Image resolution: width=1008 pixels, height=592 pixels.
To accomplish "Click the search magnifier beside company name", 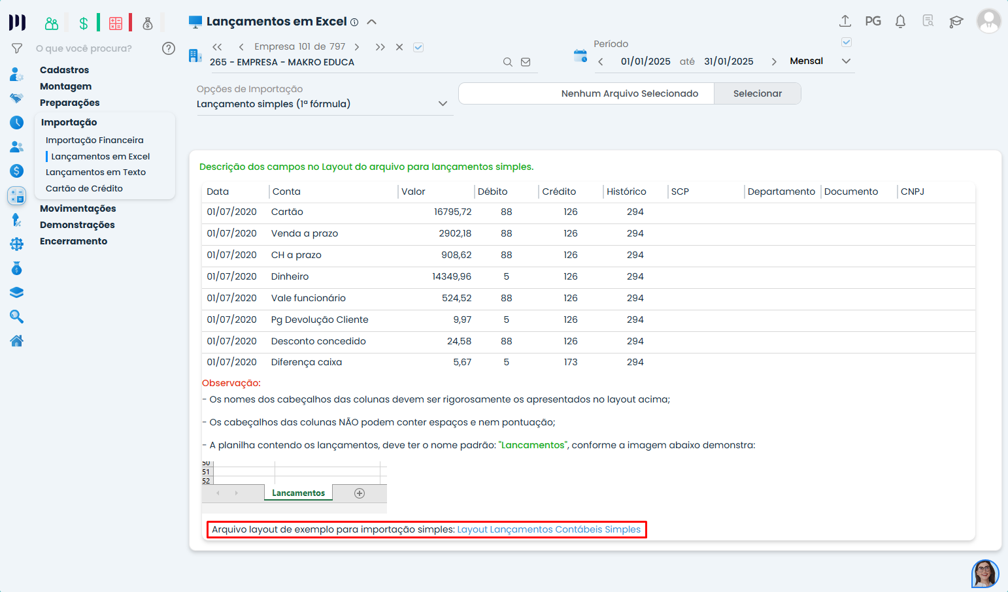I will (507, 62).
